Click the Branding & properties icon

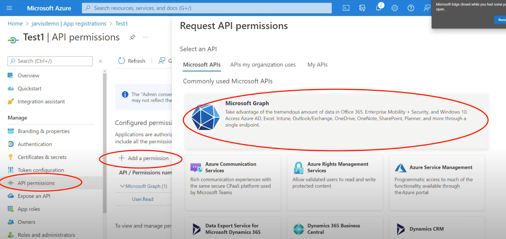pyautogui.click(x=10, y=131)
